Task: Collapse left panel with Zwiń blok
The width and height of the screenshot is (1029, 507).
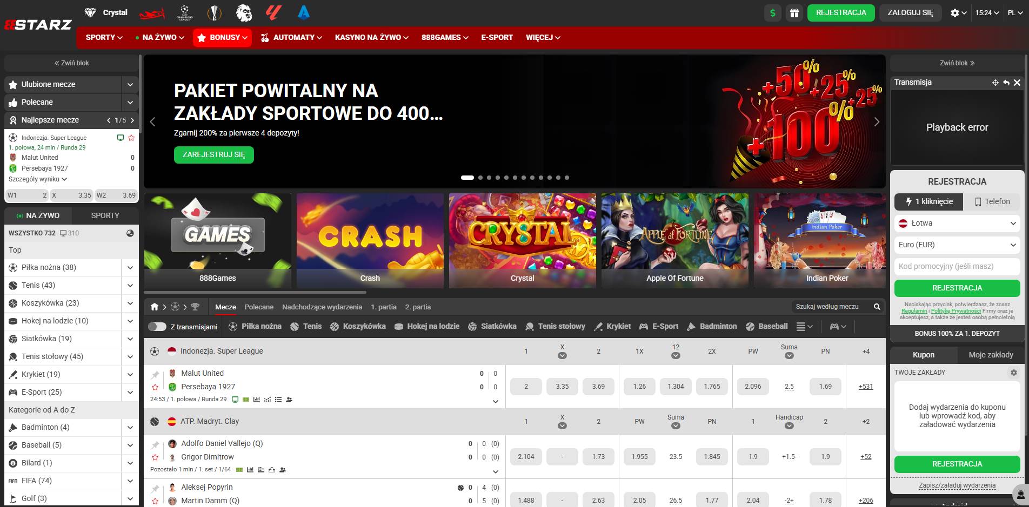Action: click(71, 63)
